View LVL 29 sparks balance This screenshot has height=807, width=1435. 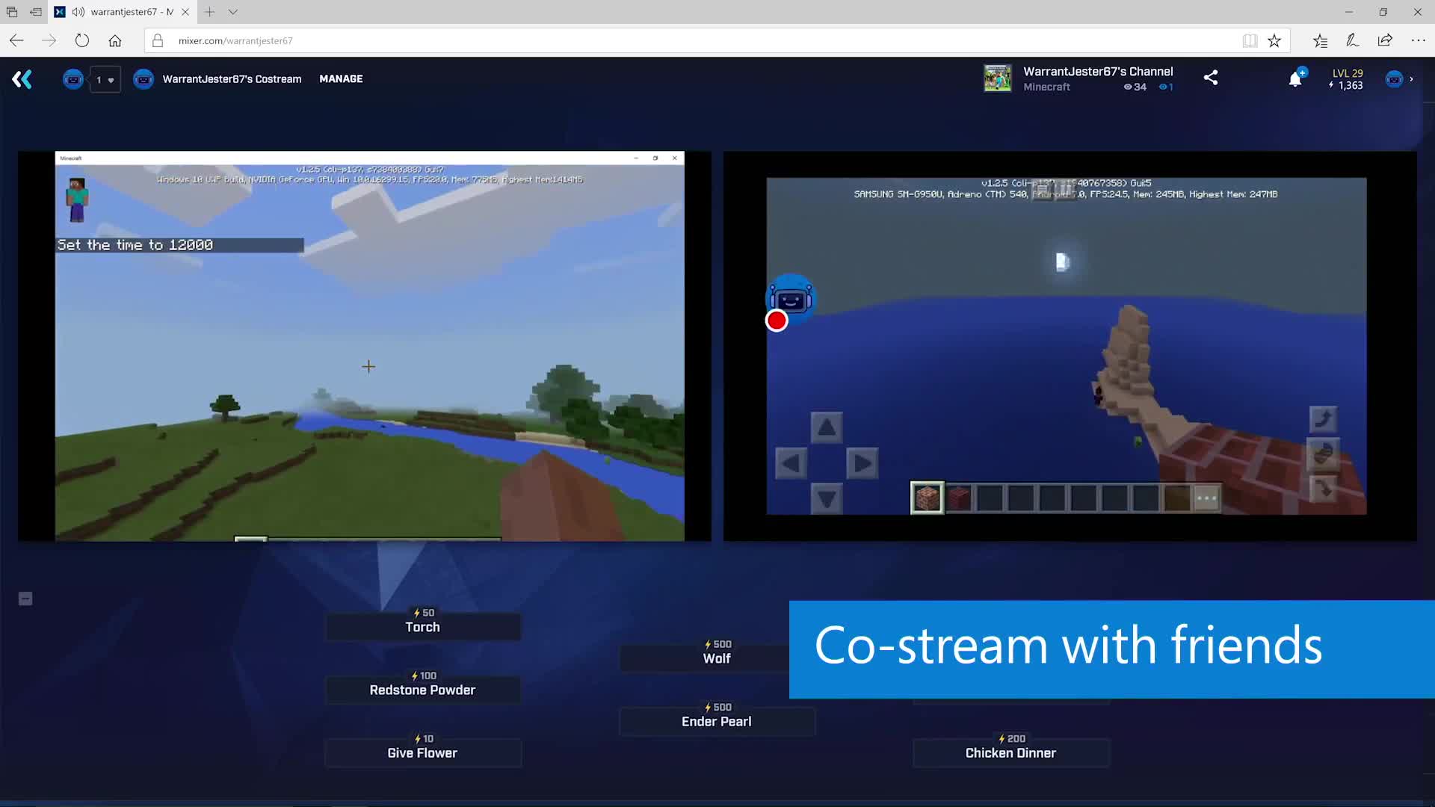click(1347, 79)
